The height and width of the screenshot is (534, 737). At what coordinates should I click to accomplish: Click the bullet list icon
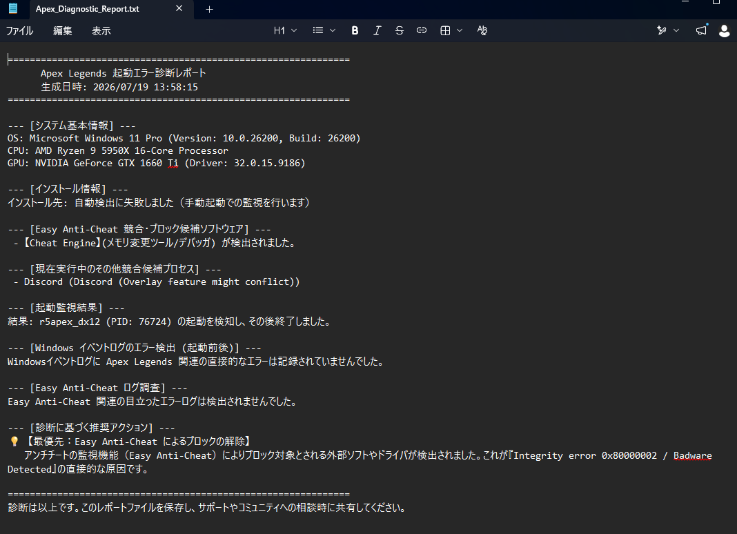pos(318,30)
